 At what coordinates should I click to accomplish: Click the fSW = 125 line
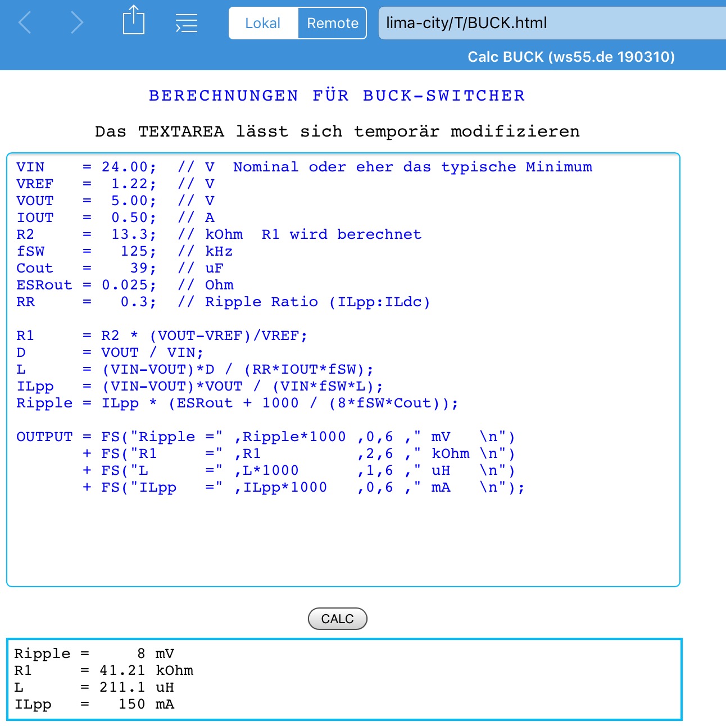(x=124, y=251)
